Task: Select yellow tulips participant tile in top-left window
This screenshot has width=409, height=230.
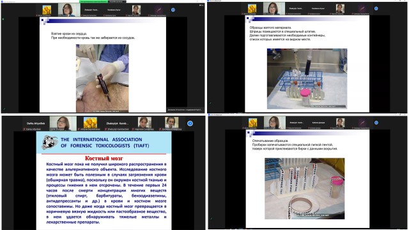Action: 47,10
